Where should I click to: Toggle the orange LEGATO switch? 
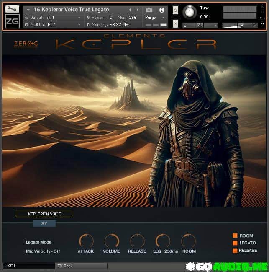(235, 243)
